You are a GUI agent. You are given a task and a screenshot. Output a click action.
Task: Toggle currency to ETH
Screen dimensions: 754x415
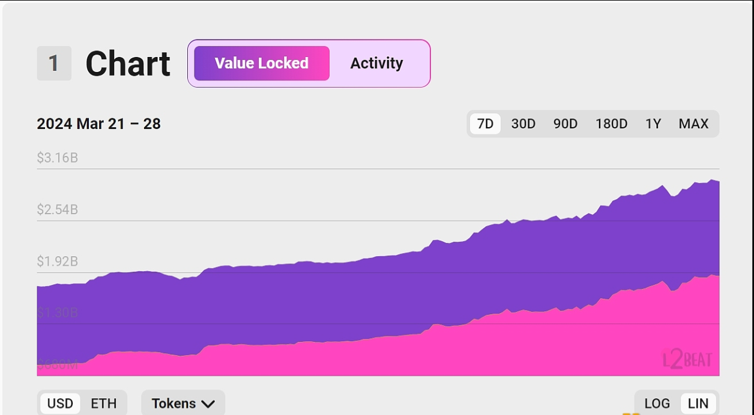point(103,404)
